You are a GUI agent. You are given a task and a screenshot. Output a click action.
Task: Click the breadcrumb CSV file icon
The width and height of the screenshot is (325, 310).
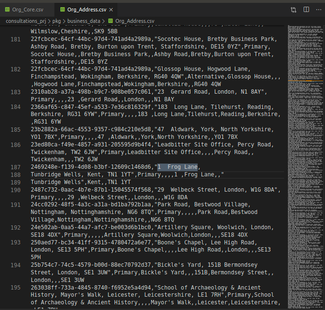click(x=111, y=21)
